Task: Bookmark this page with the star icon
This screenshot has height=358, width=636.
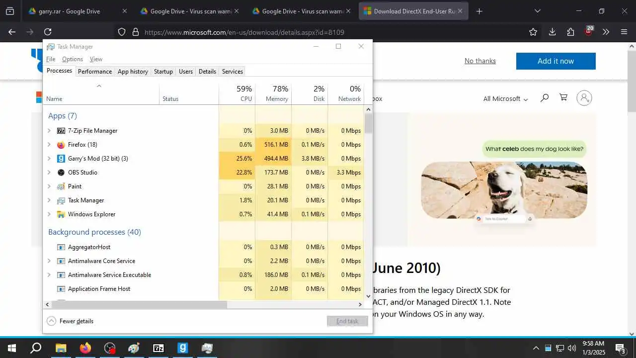Action: pyautogui.click(x=533, y=32)
